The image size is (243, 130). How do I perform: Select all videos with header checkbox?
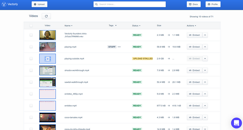click(31, 26)
